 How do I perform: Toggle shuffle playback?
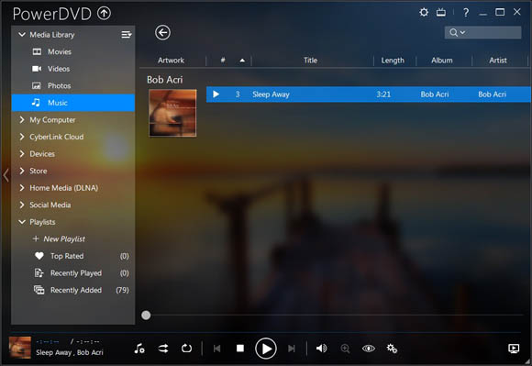point(163,349)
